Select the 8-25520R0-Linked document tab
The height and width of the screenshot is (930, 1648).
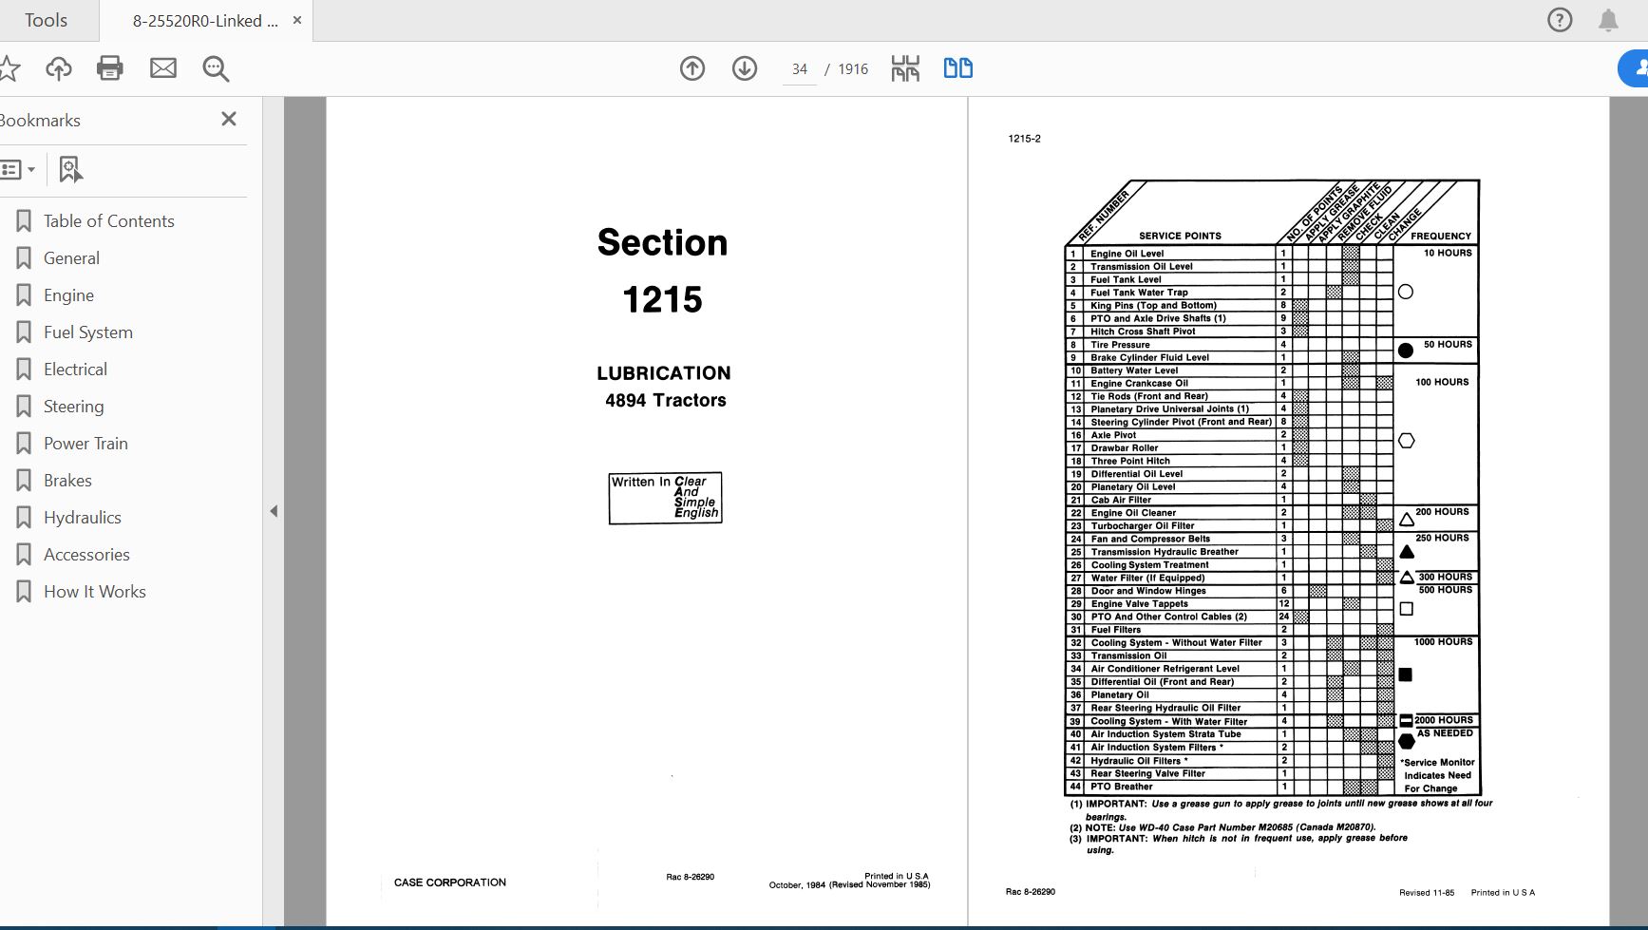pyautogui.click(x=202, y=19)
